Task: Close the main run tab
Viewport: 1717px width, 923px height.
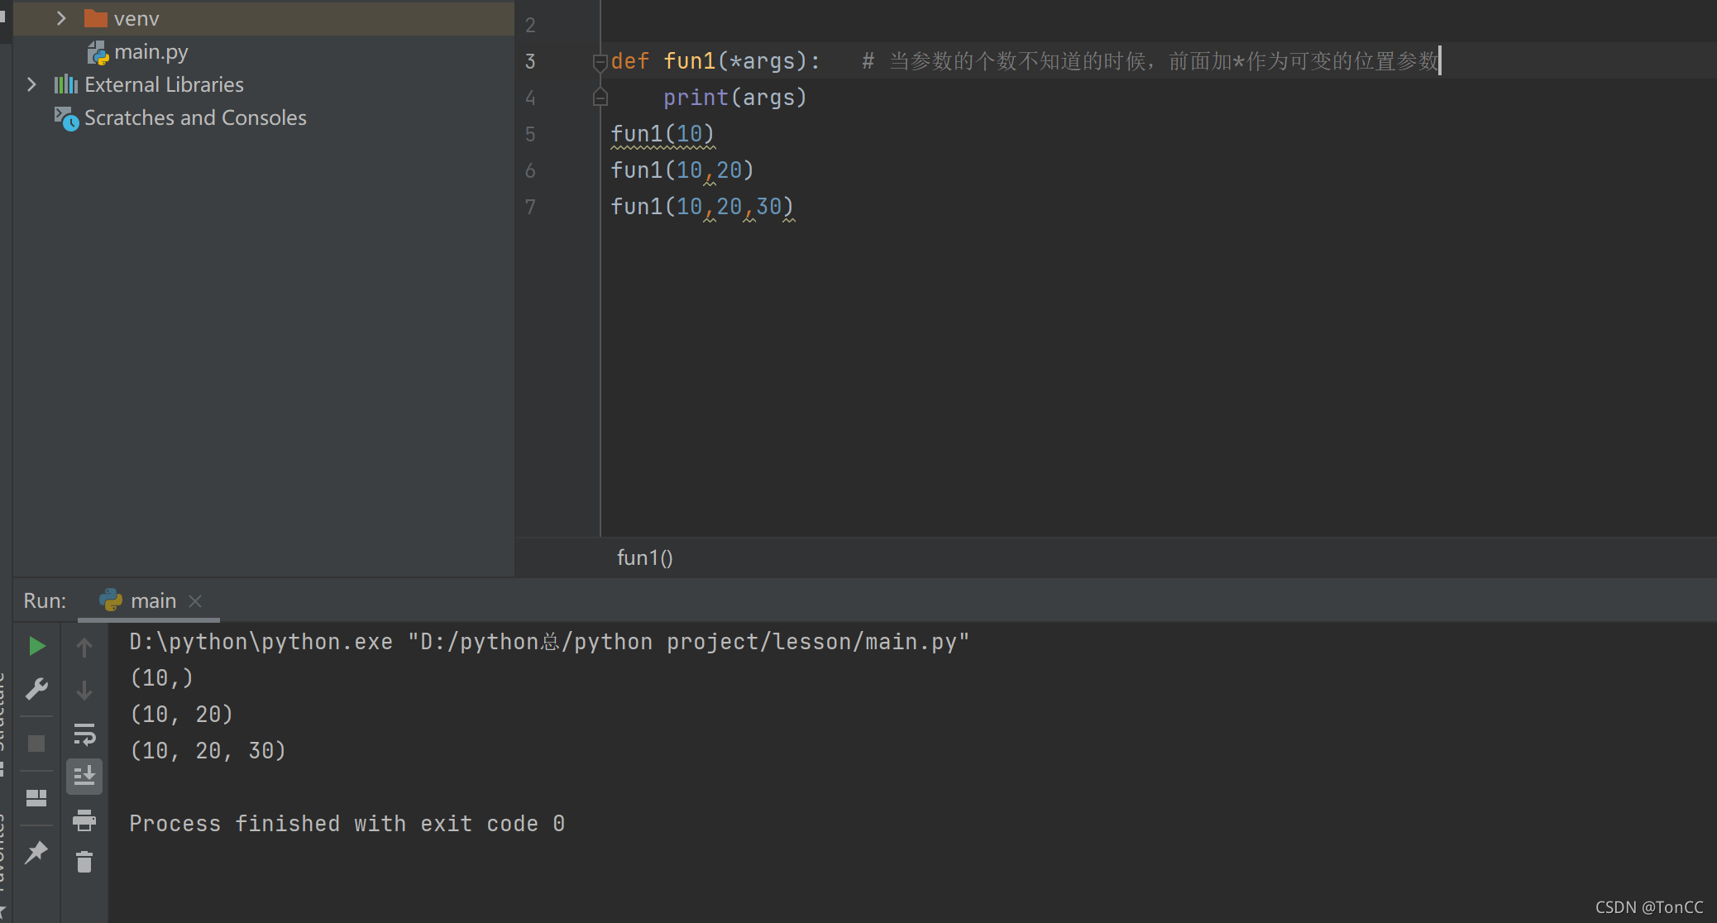Action: click(x=195, y=601)
